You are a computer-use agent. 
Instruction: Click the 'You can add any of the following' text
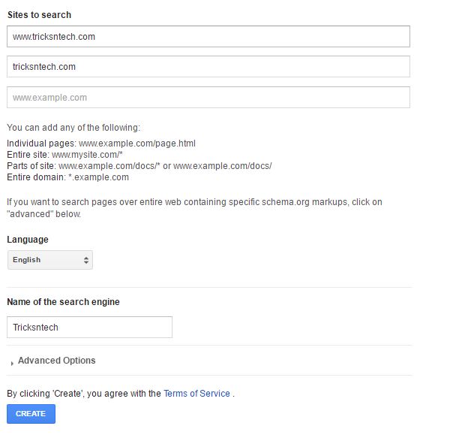73,128
